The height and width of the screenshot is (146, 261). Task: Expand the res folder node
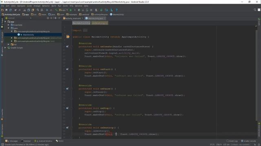pos(9,44)
